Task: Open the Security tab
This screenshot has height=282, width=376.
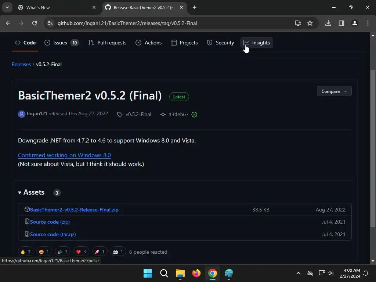Action: pyautogui.click(x=220, y=43)
